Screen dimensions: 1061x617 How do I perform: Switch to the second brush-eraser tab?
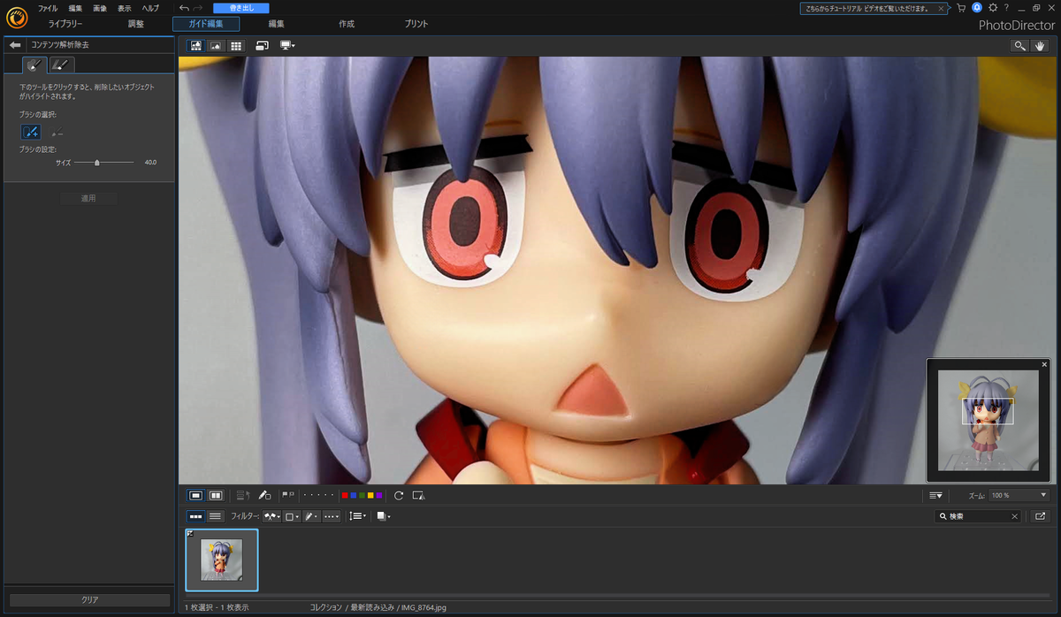pos(62,65)
